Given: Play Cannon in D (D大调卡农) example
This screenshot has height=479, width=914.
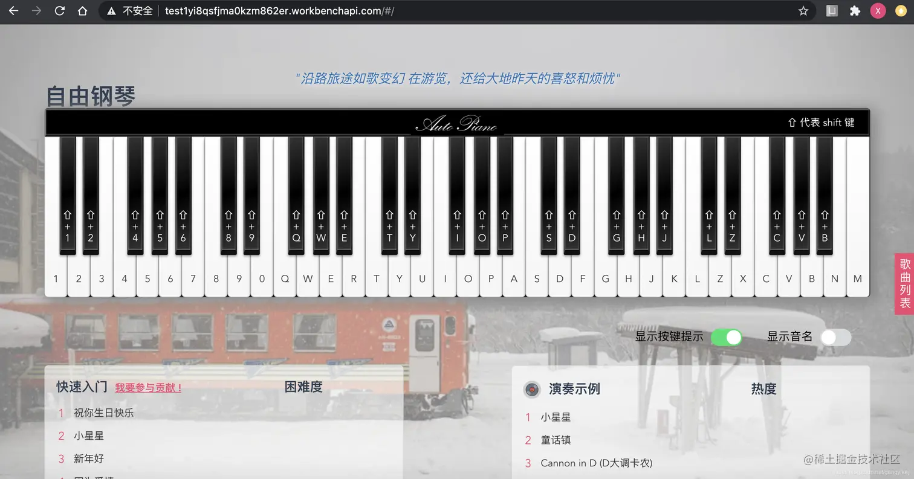Looking at the screenshot, I should 597,463.
